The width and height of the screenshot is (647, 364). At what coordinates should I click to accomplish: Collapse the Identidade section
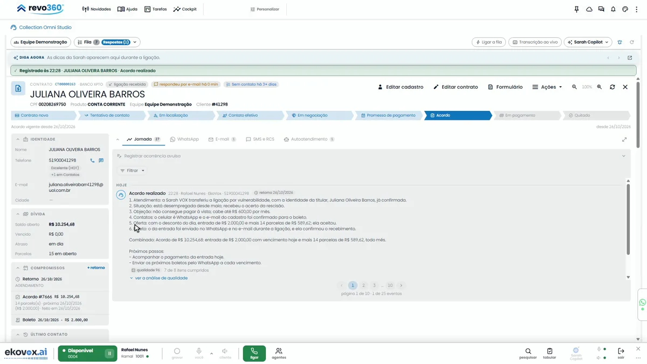(x=18, y=139)
